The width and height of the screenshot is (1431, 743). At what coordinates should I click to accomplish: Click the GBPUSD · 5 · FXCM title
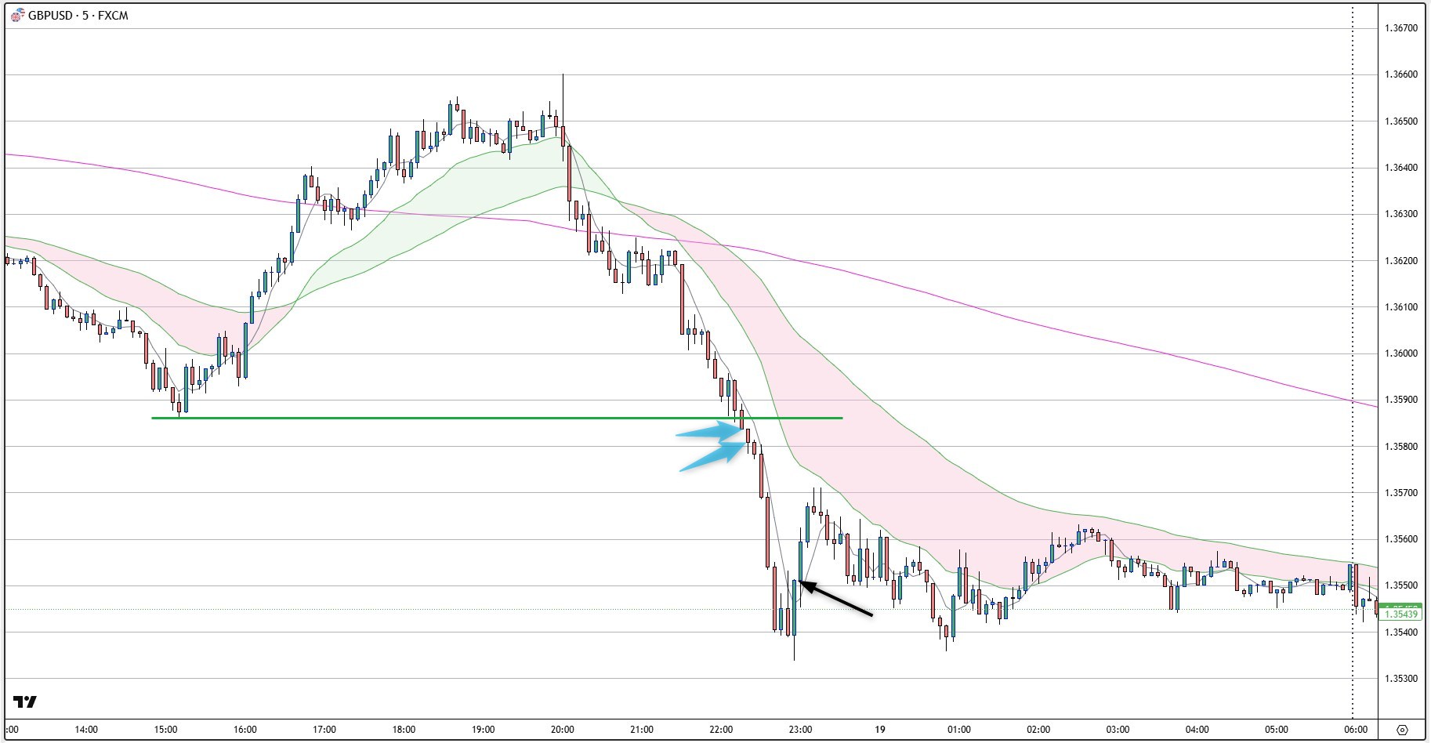point(78,16)
